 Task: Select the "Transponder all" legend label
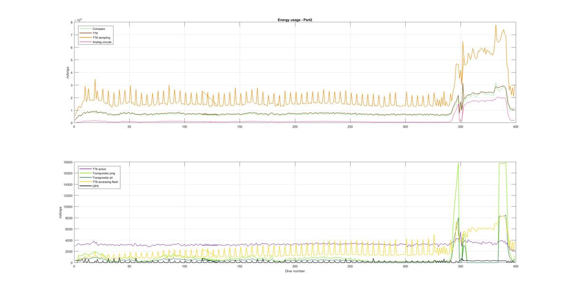[x=102, y=178]
